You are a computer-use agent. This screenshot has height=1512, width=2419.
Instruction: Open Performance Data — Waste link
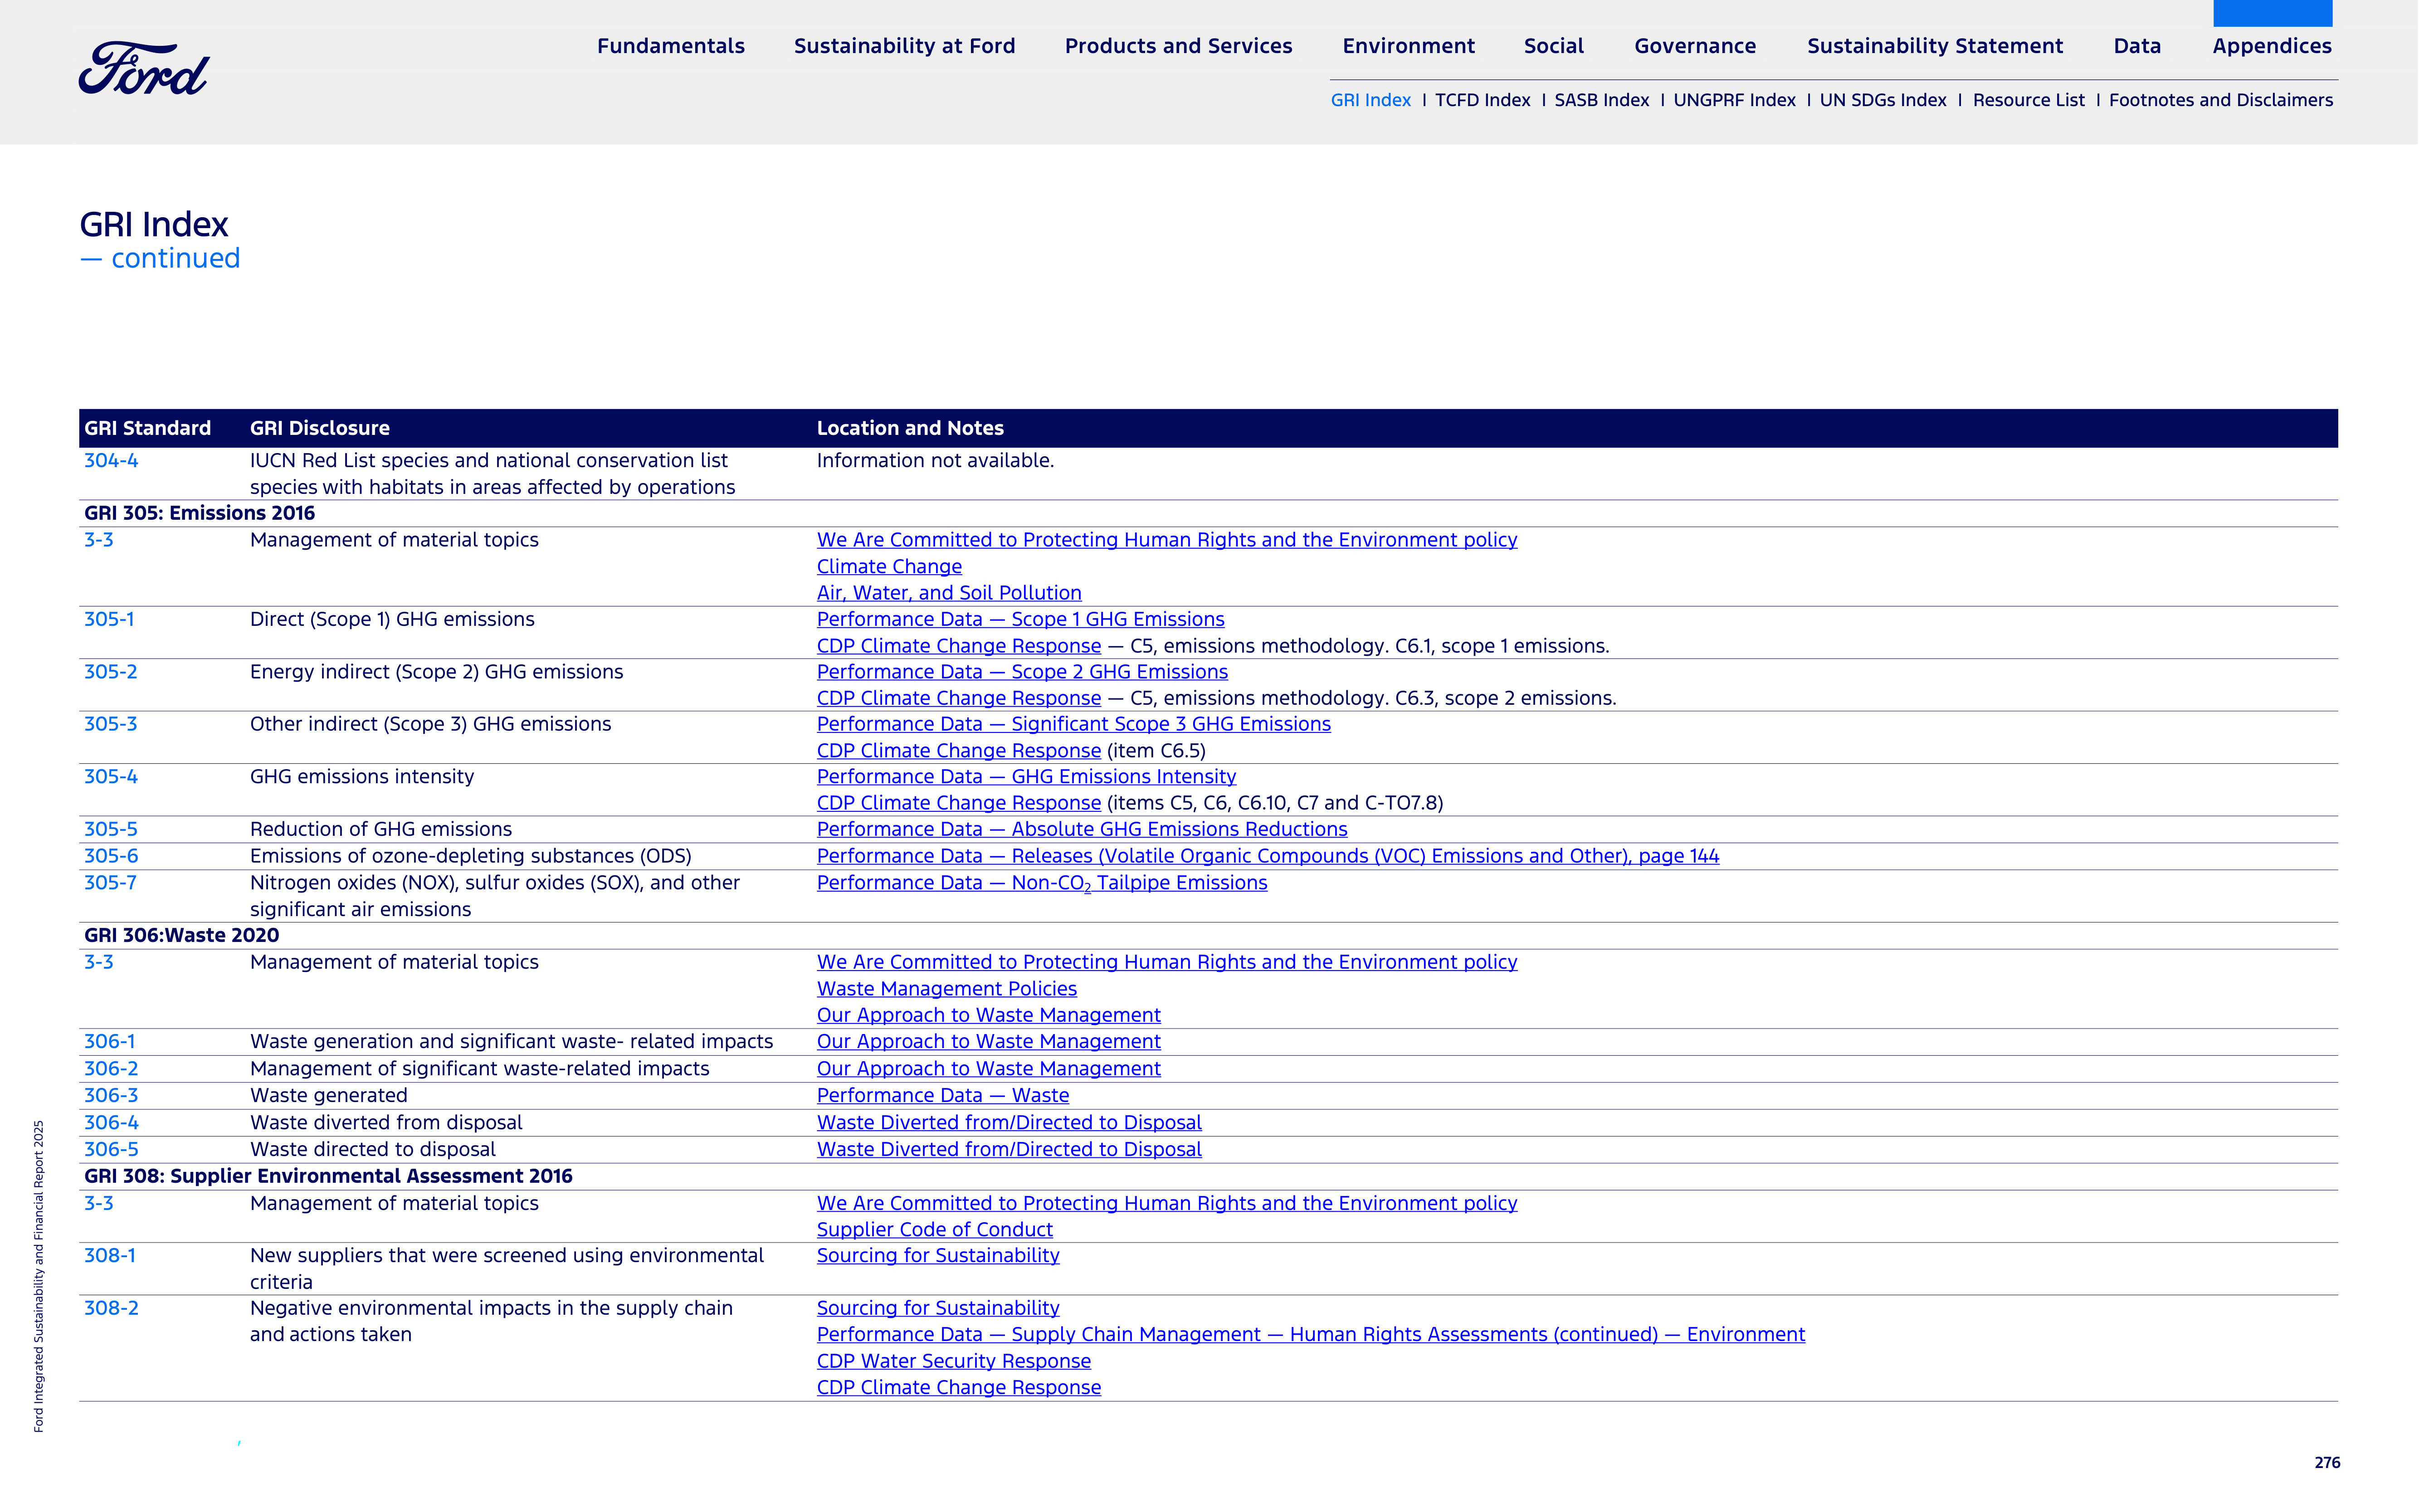tap(943, 1096)
